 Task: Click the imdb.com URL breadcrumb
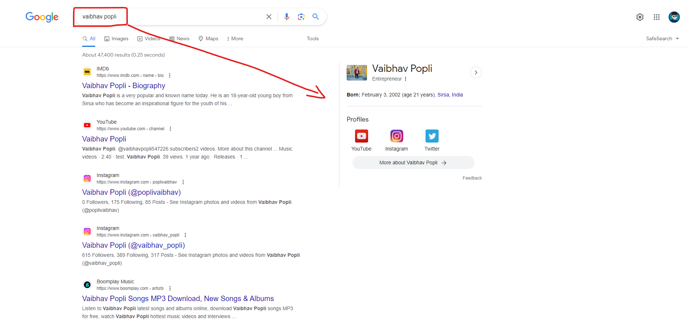[130, 75]
